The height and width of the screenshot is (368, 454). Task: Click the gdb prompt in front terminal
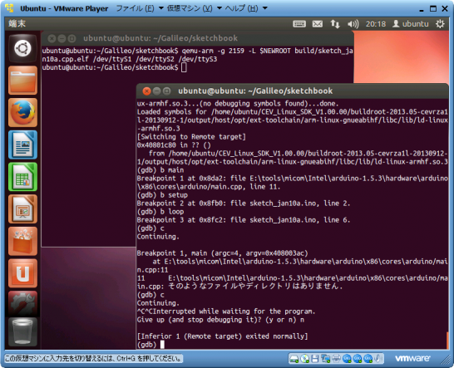(151, 345)
